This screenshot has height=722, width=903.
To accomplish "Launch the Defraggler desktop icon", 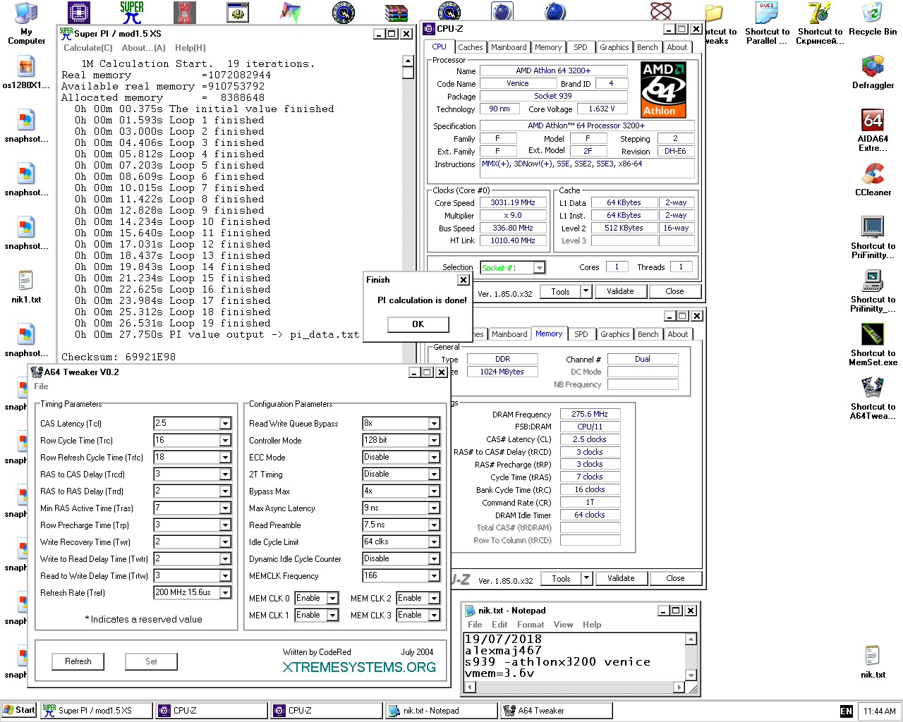I will click(x=873, y=68).
